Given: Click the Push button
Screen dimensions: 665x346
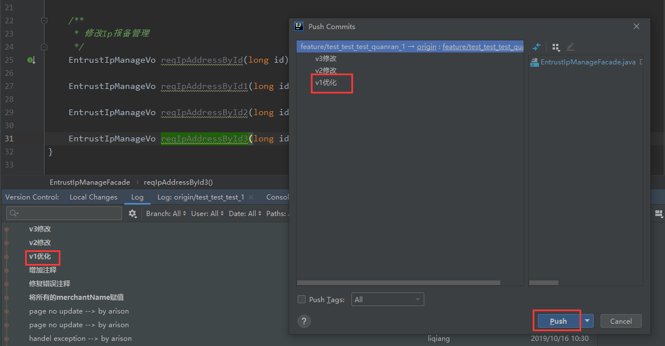Looking at the screenshot, I should tap(557, 320).
